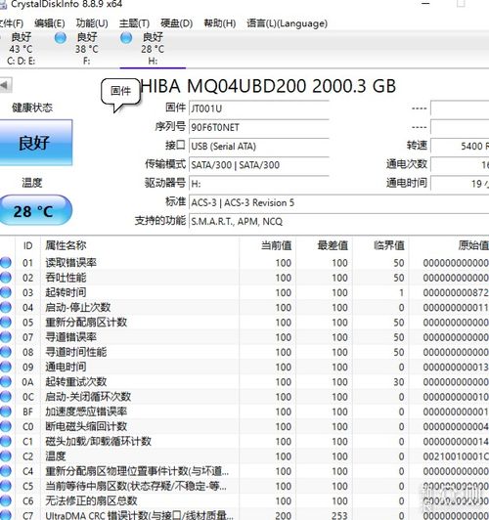
Task: Open the 功能(U) menu
Action: (92, 23)
